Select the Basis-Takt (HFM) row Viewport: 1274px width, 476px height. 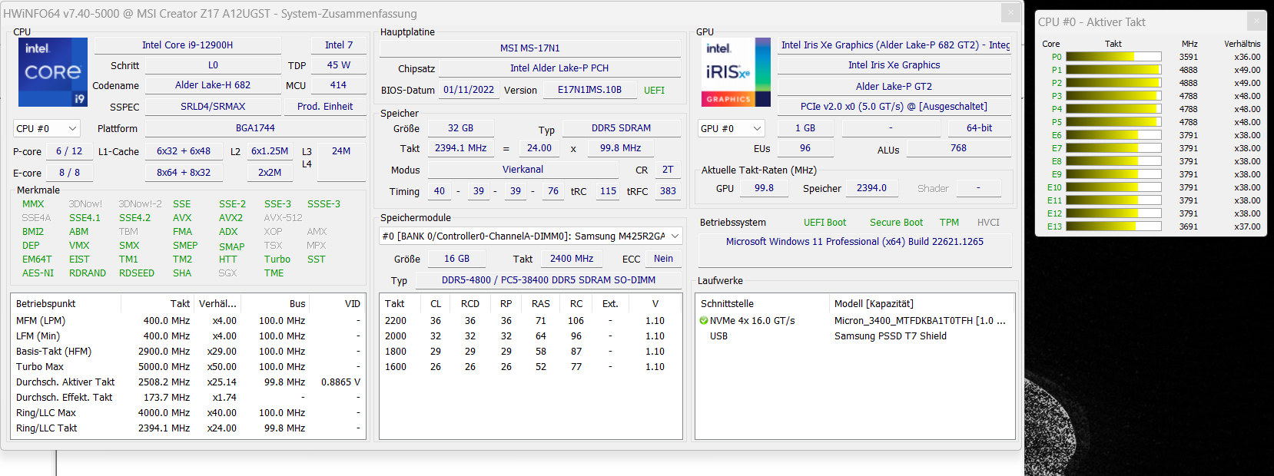pos(188,352)
